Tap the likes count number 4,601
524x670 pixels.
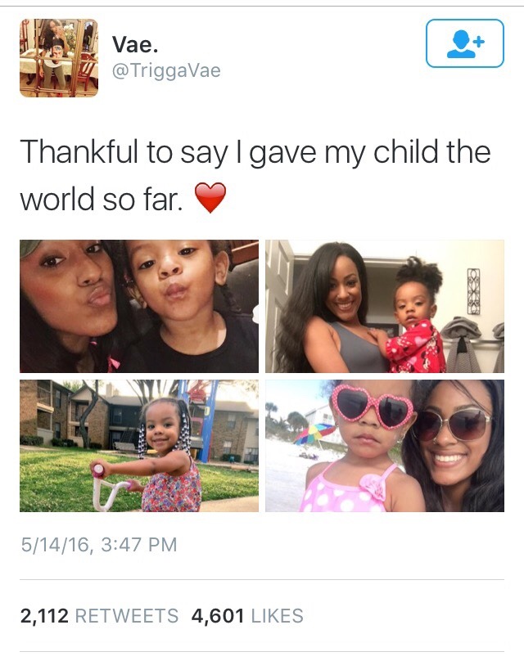tap(218, 616)
